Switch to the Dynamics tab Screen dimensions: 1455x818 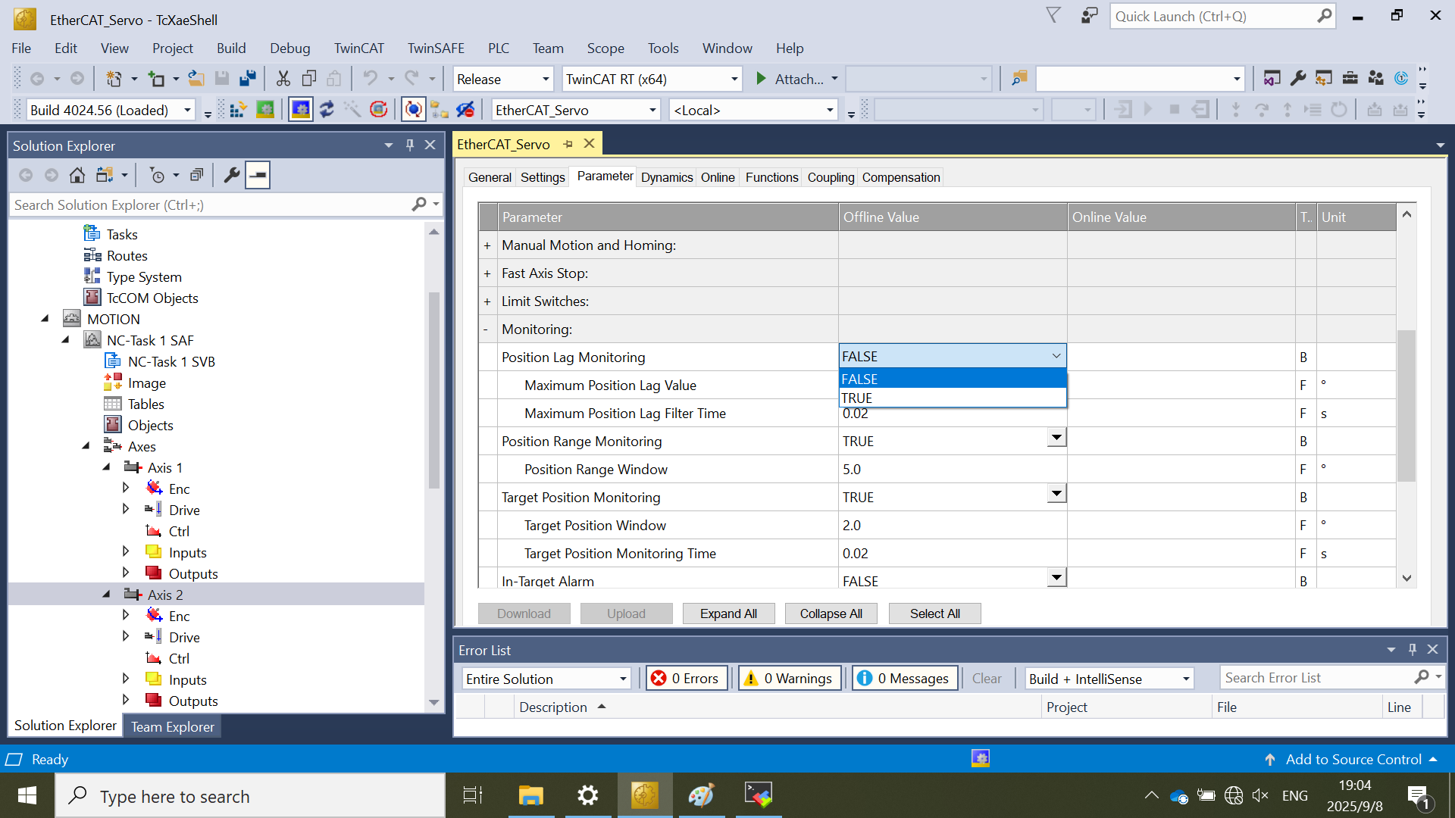[666, 177]
